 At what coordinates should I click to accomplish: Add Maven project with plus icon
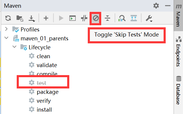click(x=46, y=18)
